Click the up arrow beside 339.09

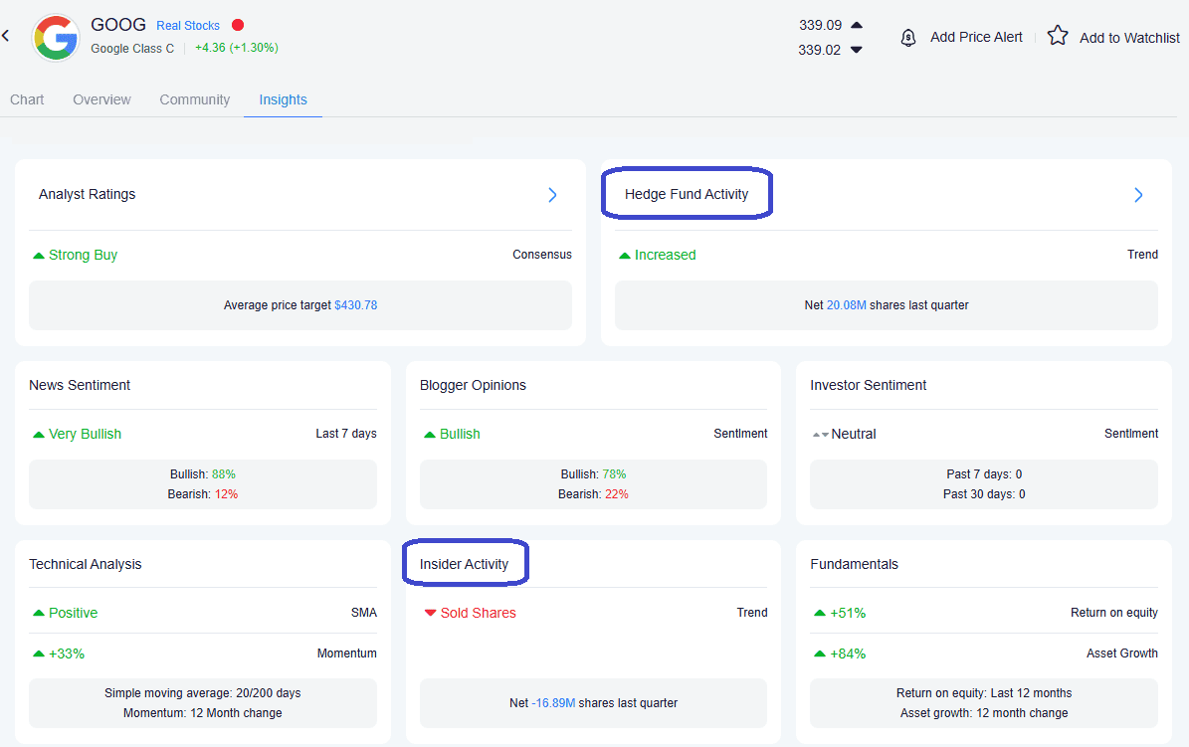(857, 25)
